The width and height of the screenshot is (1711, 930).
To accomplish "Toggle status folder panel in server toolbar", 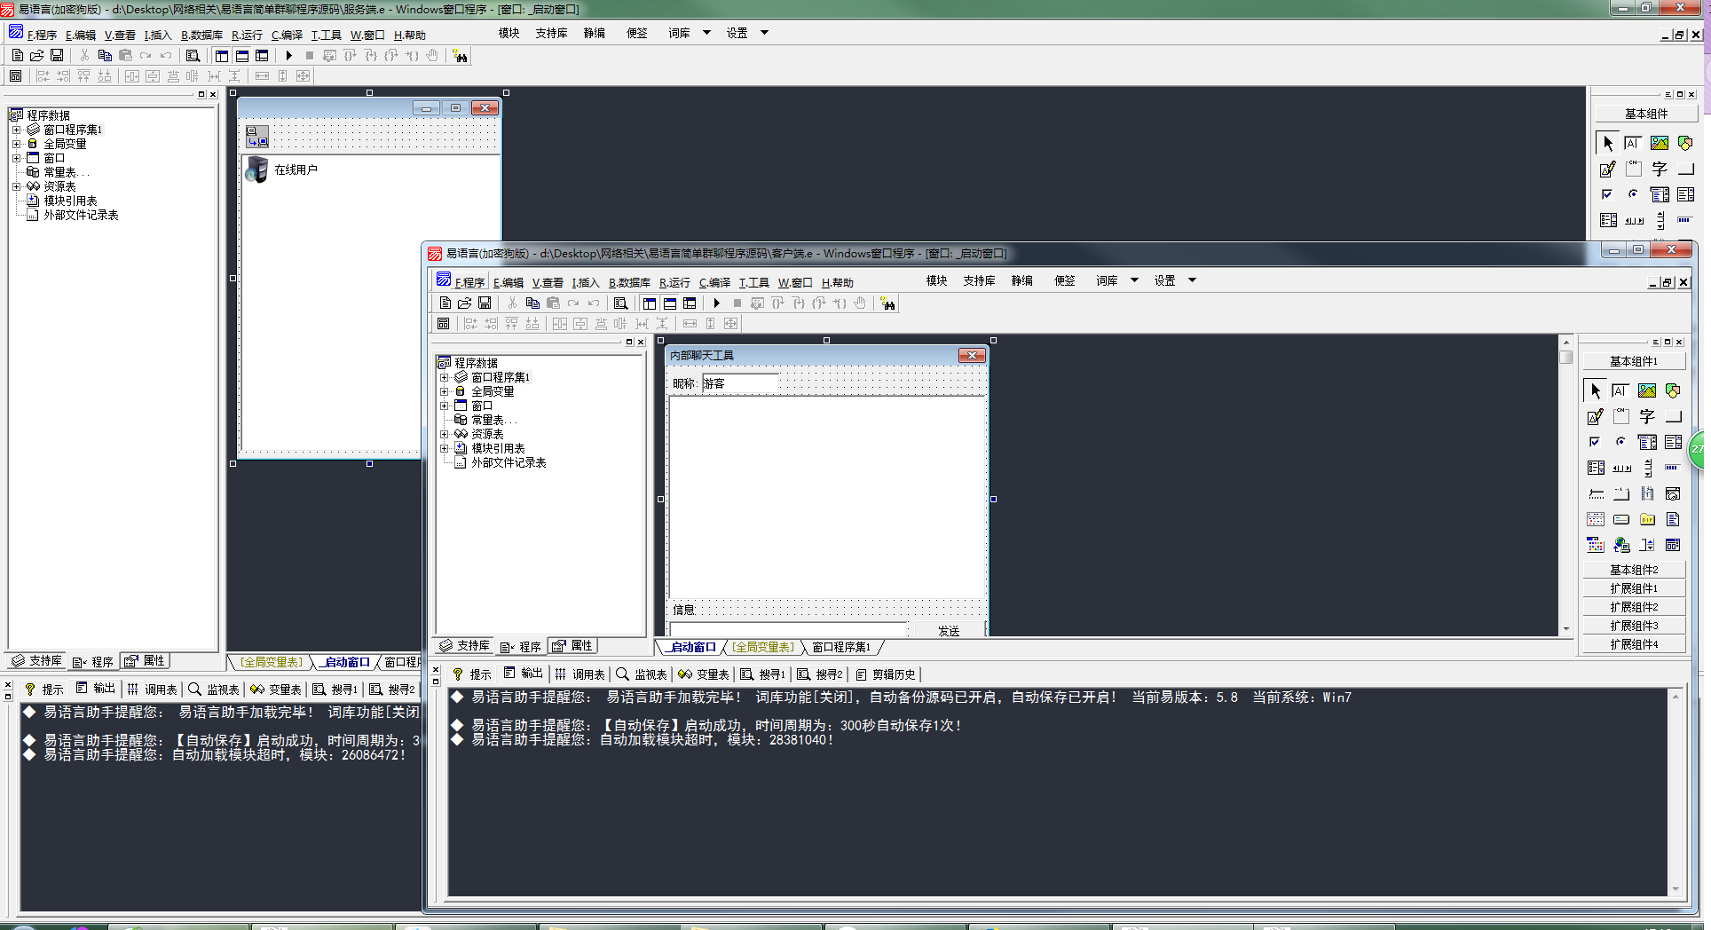I will 242,55.
